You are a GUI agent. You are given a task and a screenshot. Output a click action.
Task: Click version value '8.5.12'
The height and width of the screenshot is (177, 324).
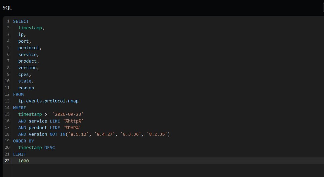click(x=78, y=134)
